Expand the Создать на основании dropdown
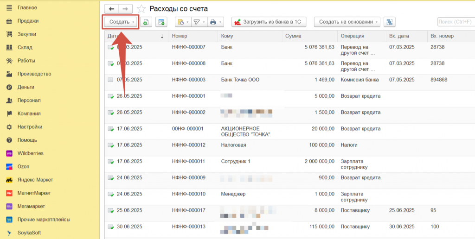 point(347,22)
